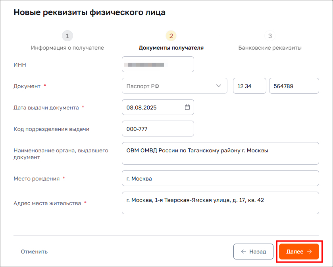This screenshot has width=333, height=267.
Task: Click the dropdown chevron in Документ field
Action: (x=219, y=86)
